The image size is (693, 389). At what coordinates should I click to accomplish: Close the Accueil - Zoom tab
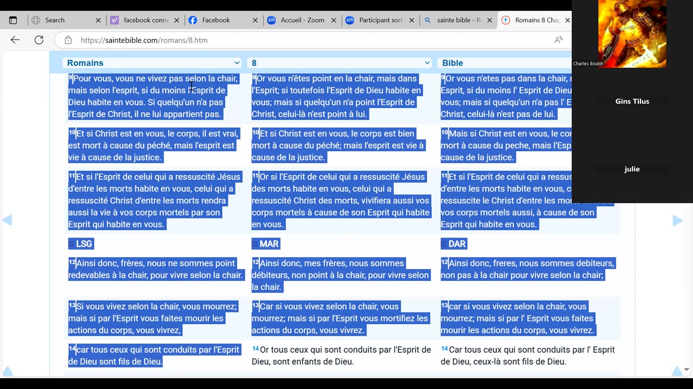coord(334,20)
